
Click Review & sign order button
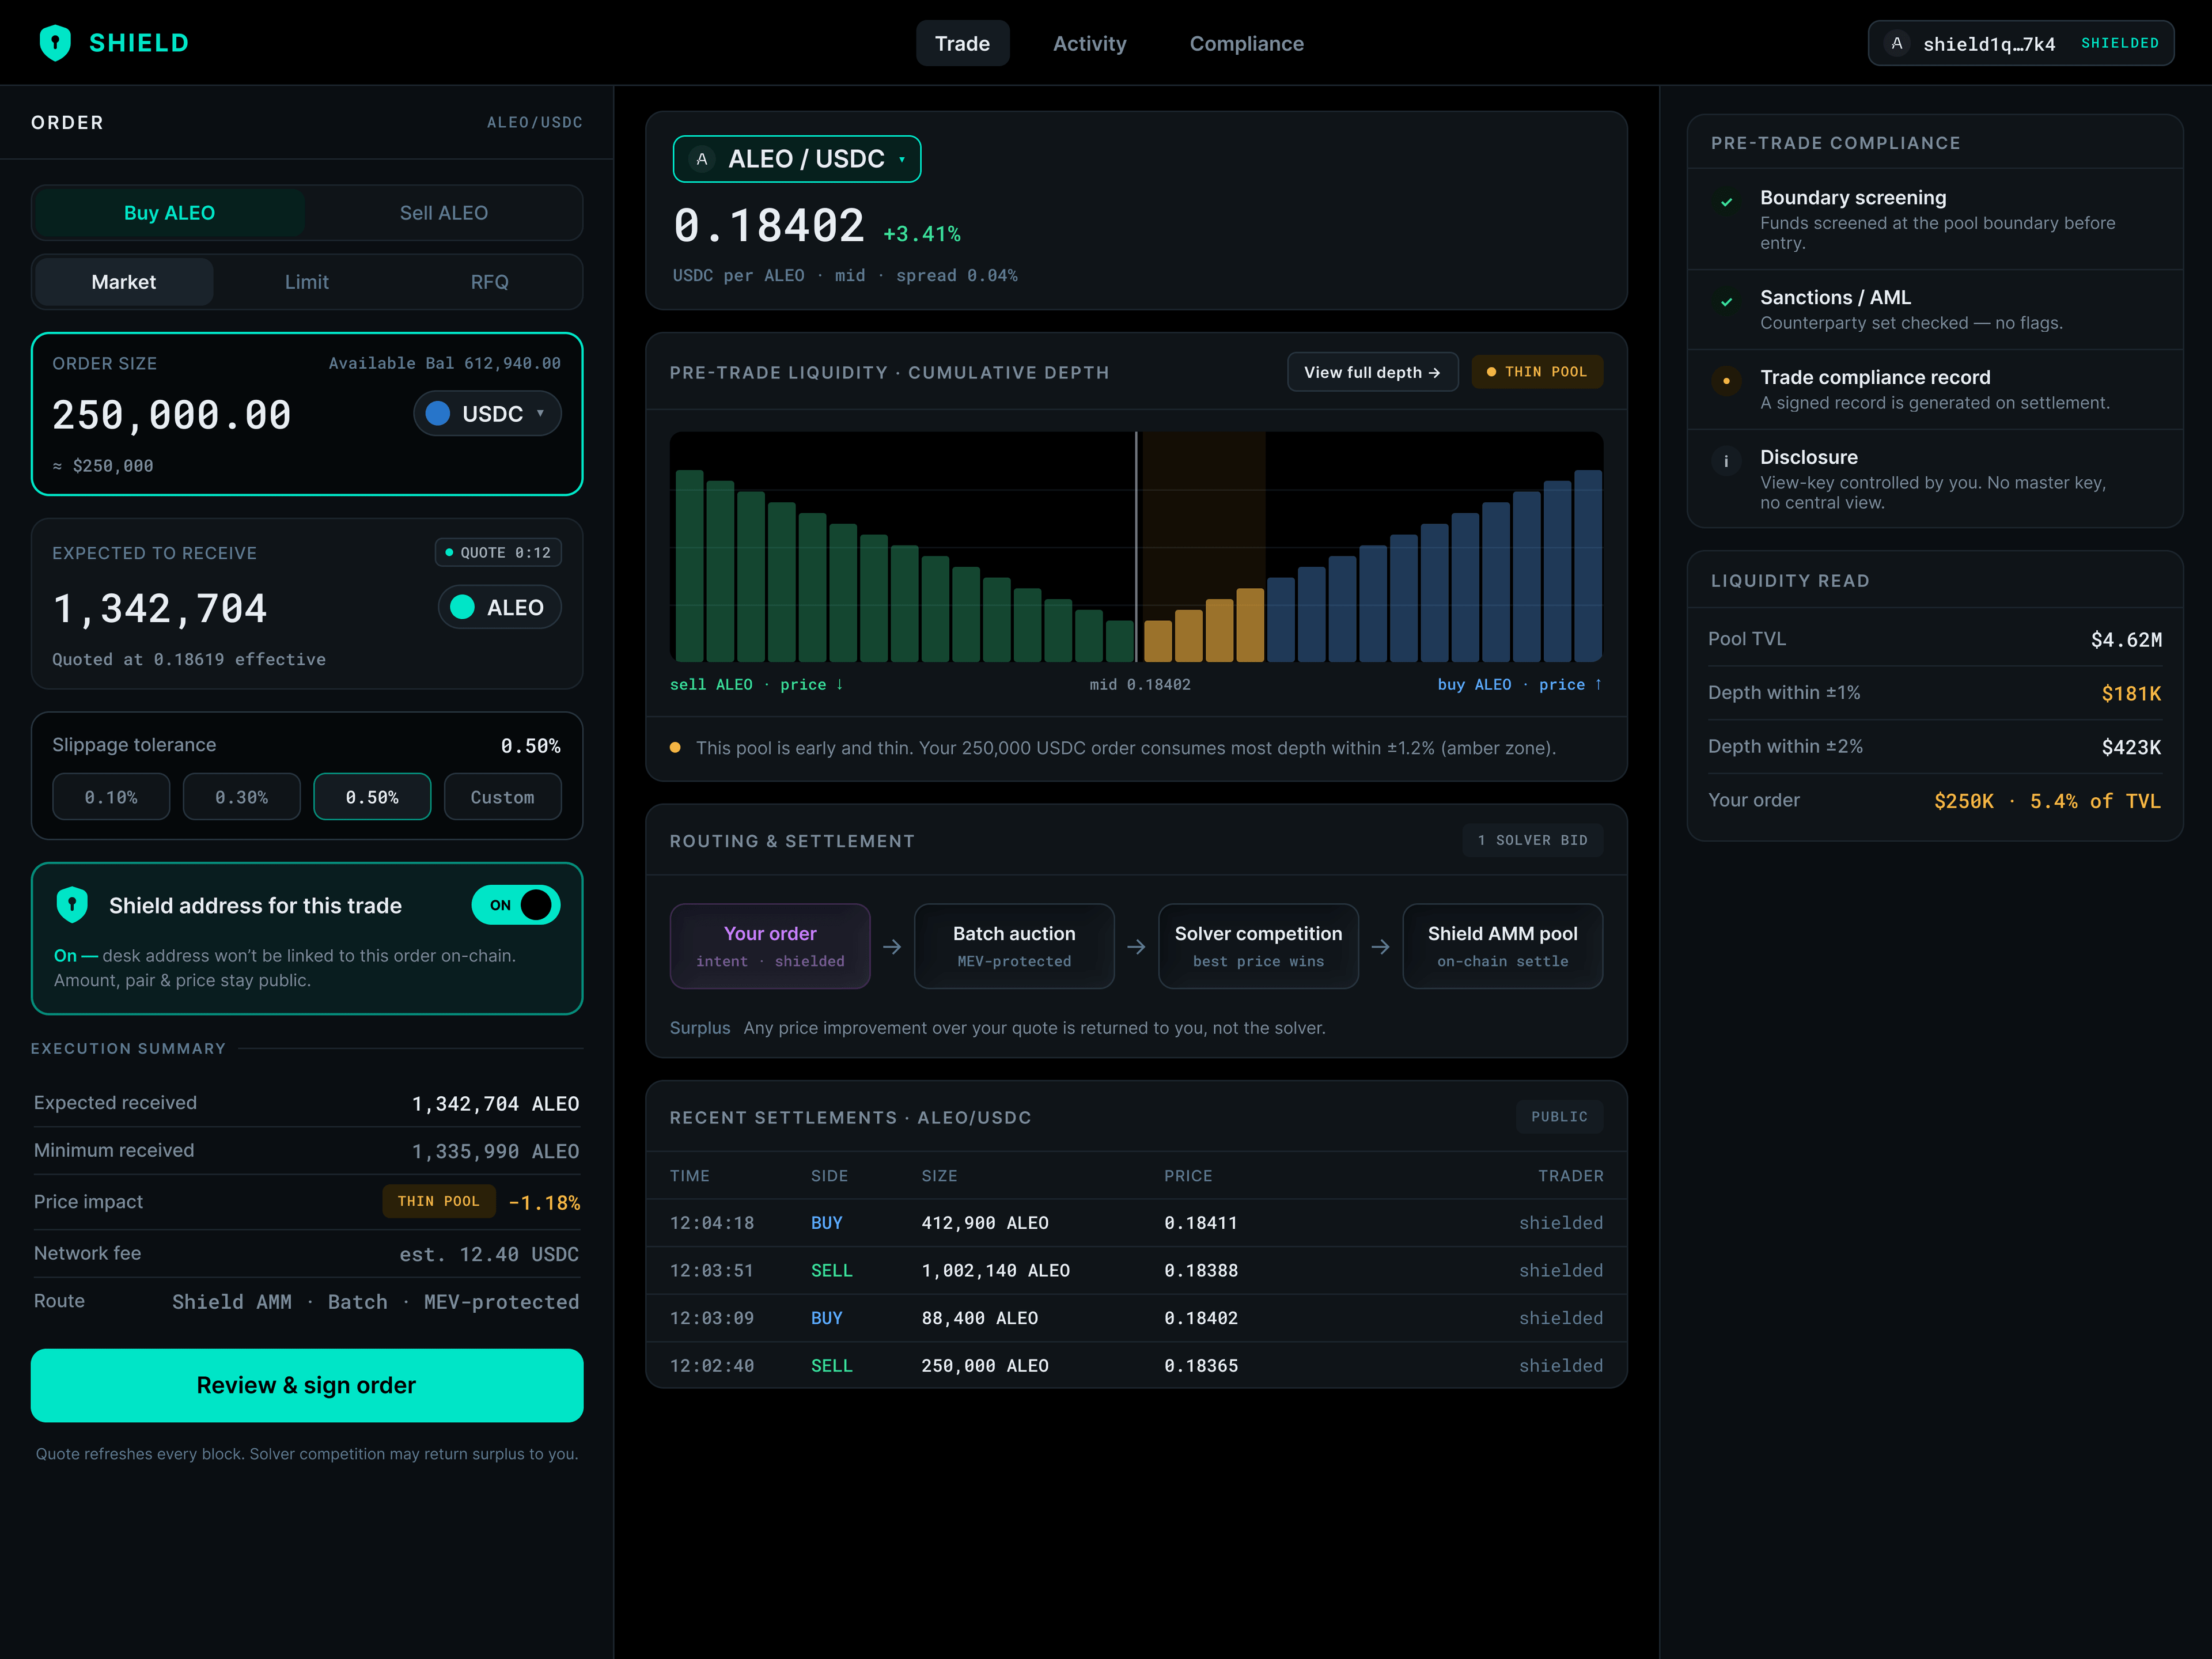click(x=307, y=1385)
